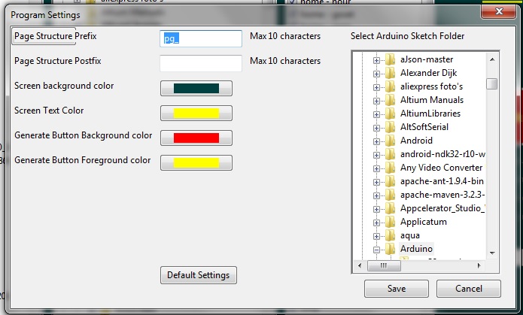Open Generate Button Foreground color swatch

pos(196,162)
